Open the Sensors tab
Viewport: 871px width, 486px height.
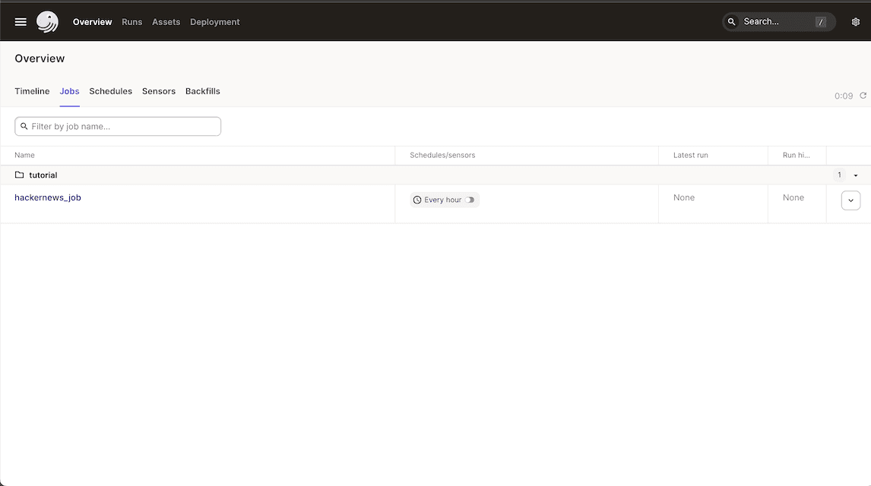pyautogui.click(x=158, y=90)
